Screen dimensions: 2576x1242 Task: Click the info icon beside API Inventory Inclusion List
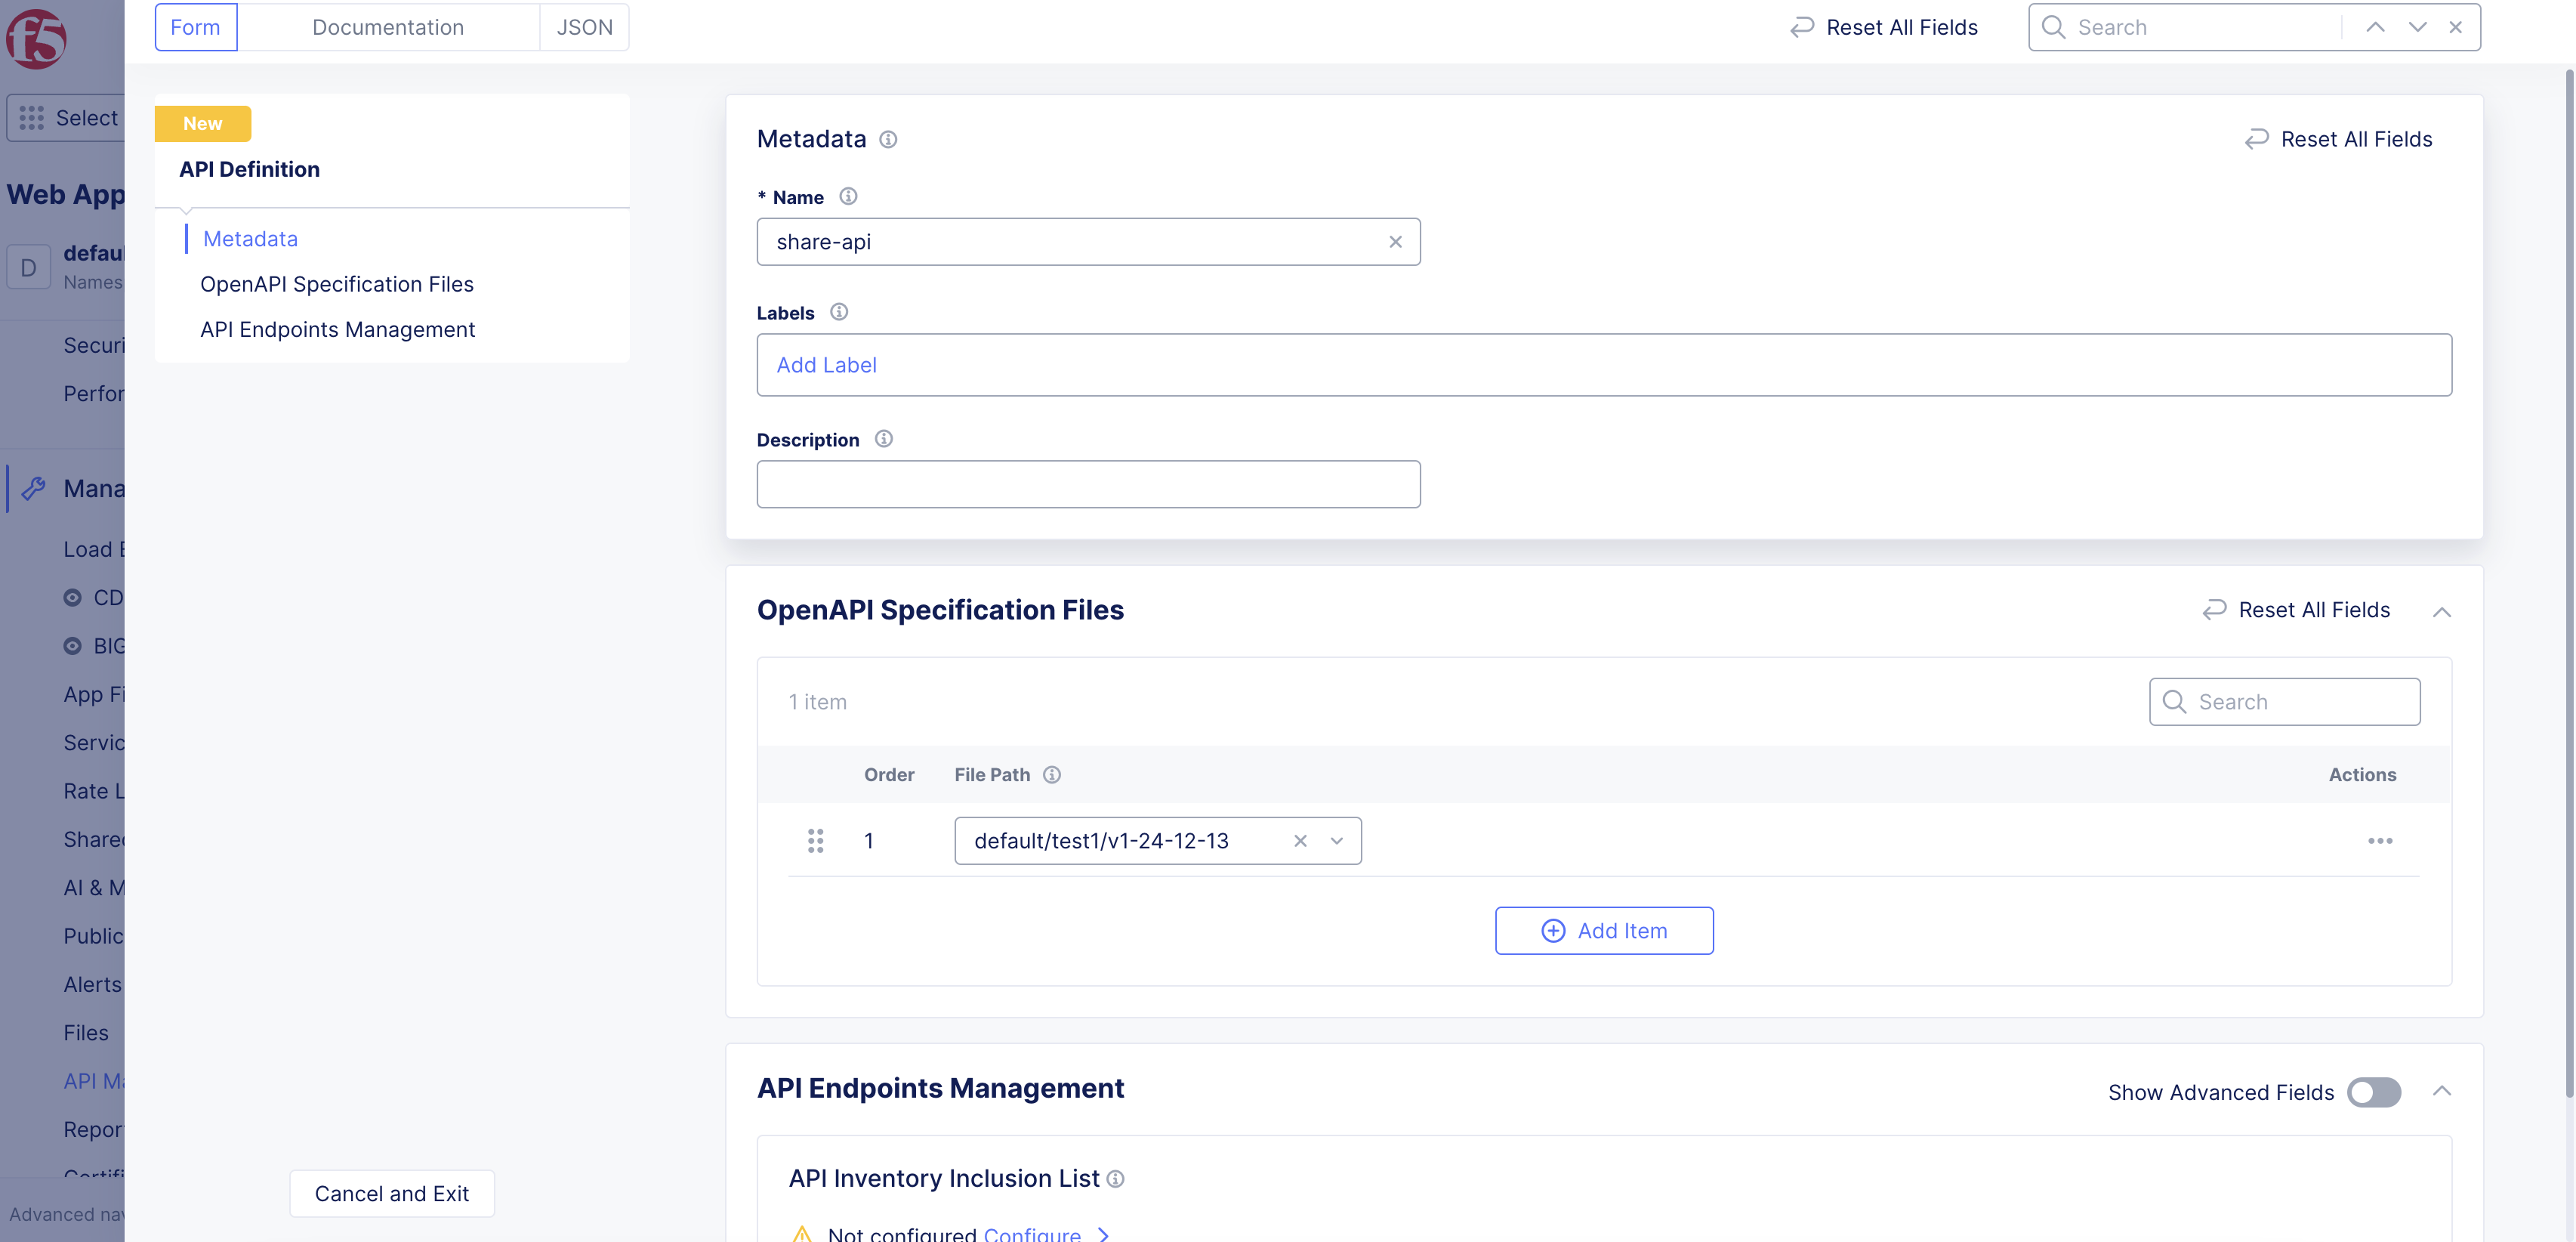click(1117, 1179)
